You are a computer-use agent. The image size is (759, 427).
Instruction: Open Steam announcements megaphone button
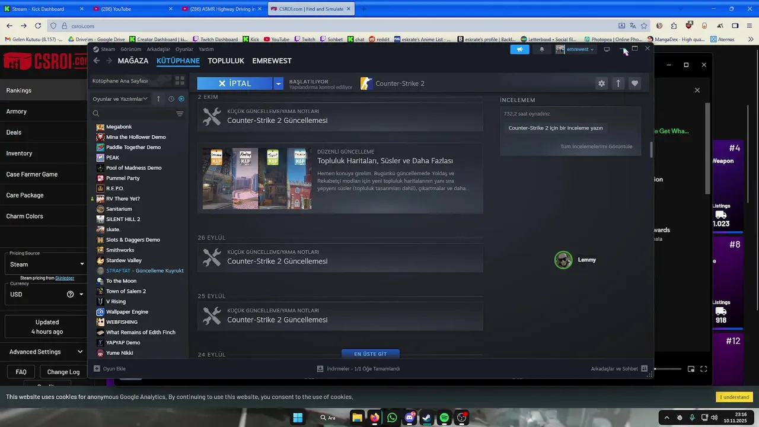click(519, 49)
